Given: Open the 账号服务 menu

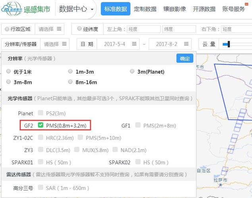Looking at the screenshot, I should click(233, 9).
